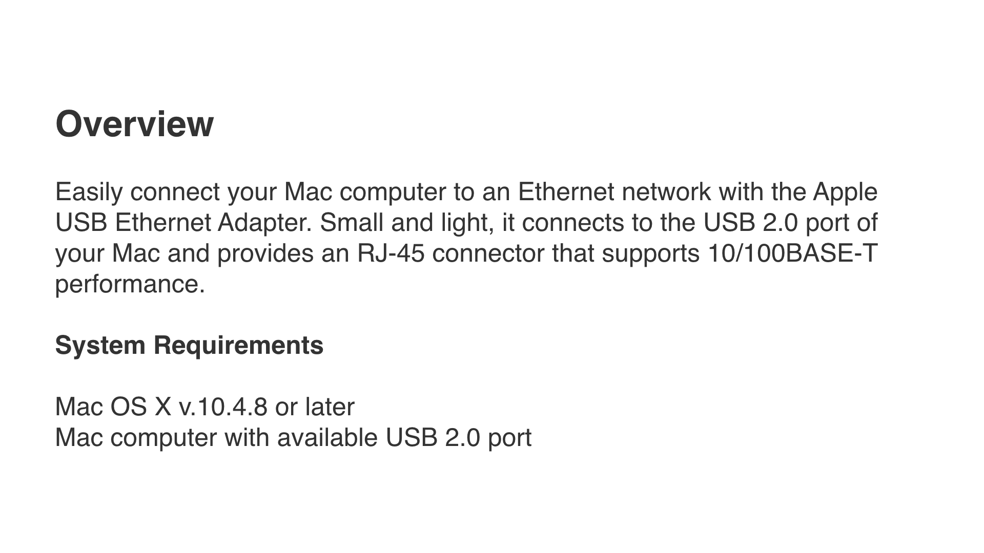
Task: Click the word "later" in the requirements
Action: coord(330,407)
